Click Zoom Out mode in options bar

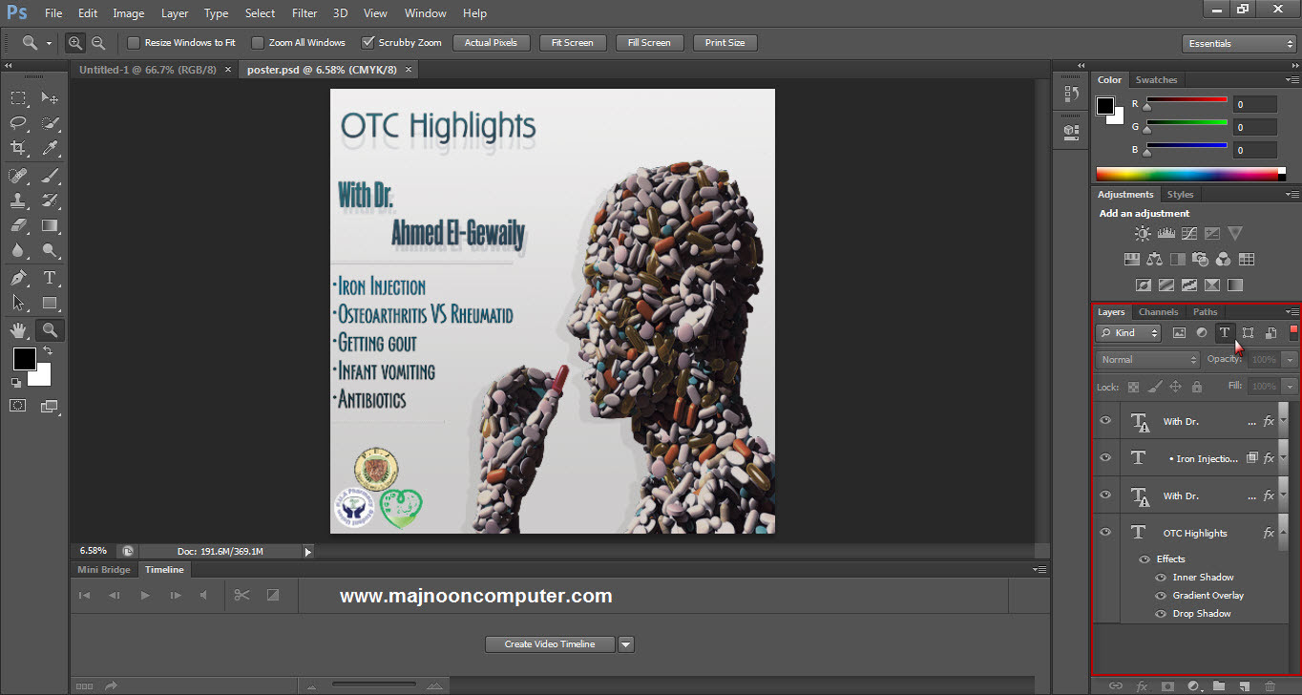pos(97,43)
